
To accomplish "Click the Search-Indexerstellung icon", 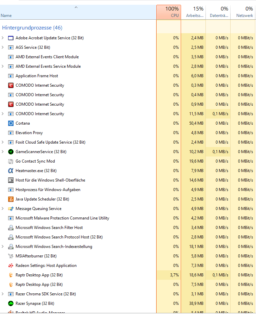I will pyautogui.click(x=11, y=247).
